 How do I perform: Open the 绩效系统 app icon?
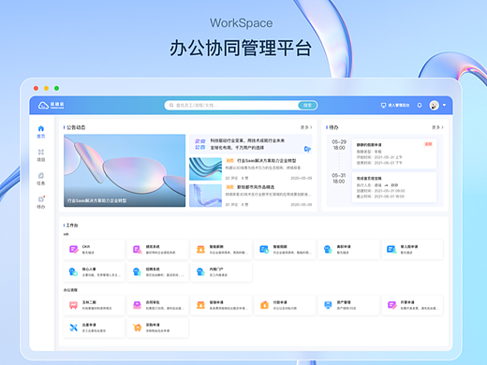click(137, 249)
